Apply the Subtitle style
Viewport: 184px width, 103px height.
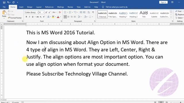[154, 14]
